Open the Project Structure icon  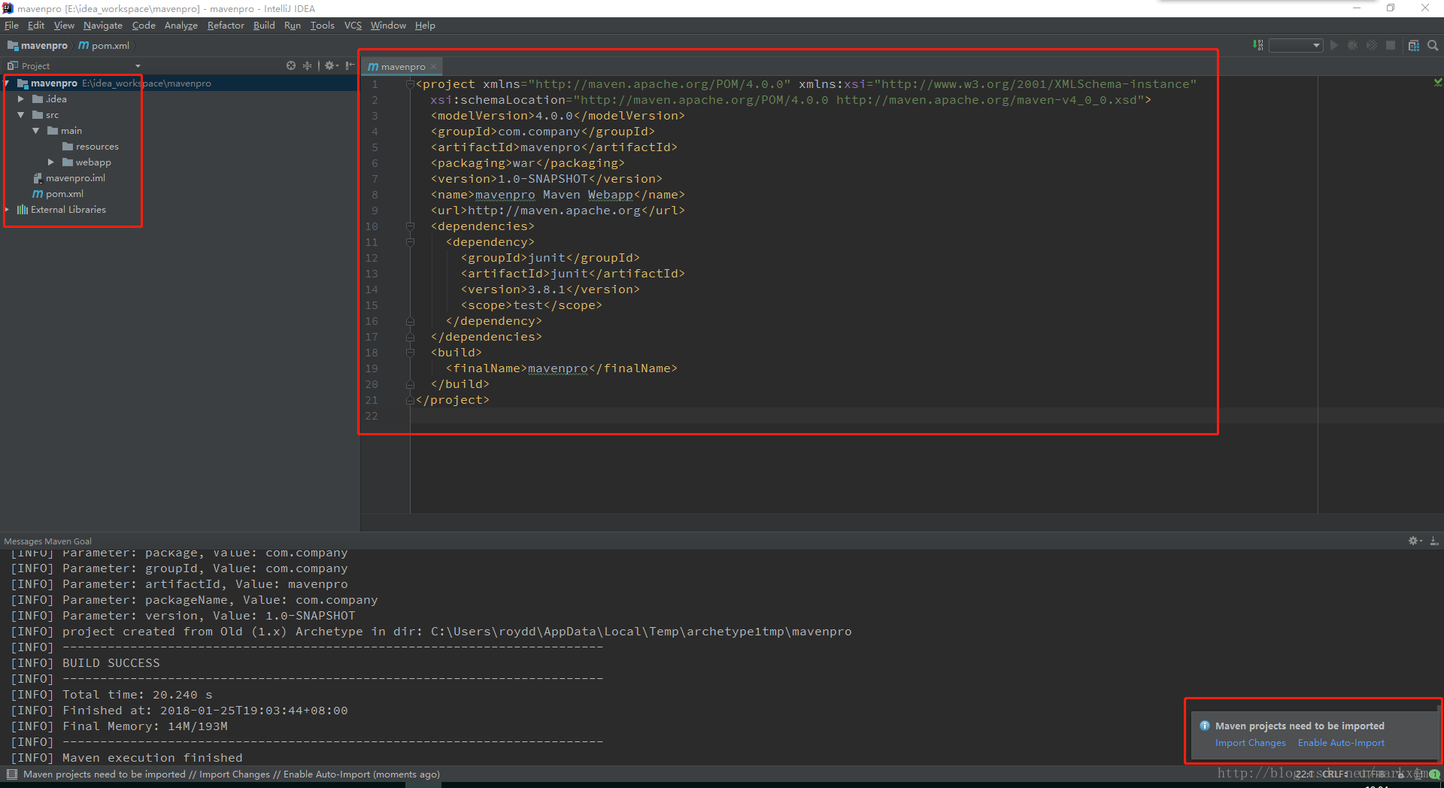pyautogui.click(x=1414, y=45)
